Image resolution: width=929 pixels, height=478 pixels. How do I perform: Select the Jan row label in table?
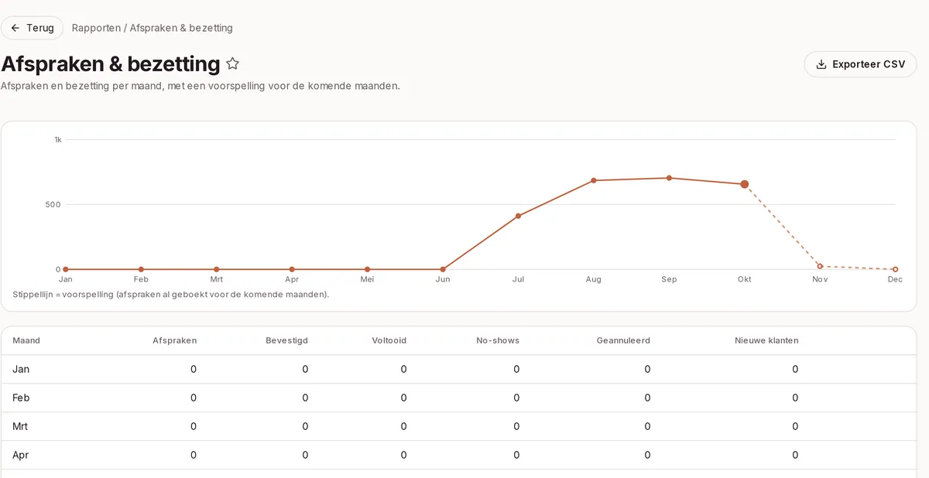point(21,369)
